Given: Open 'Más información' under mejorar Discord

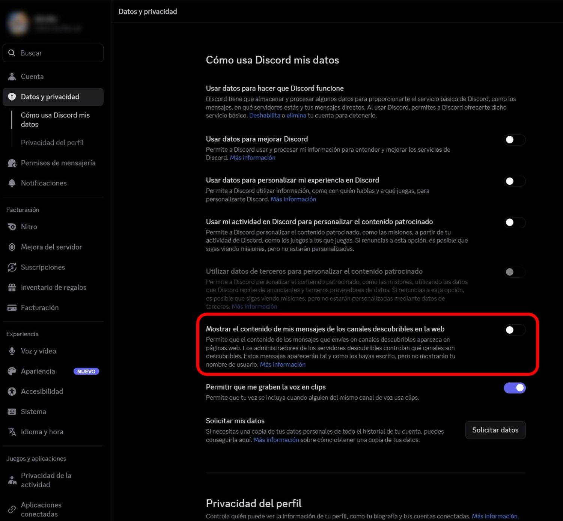Looking at the screenshot, I should tap(253, 158).
